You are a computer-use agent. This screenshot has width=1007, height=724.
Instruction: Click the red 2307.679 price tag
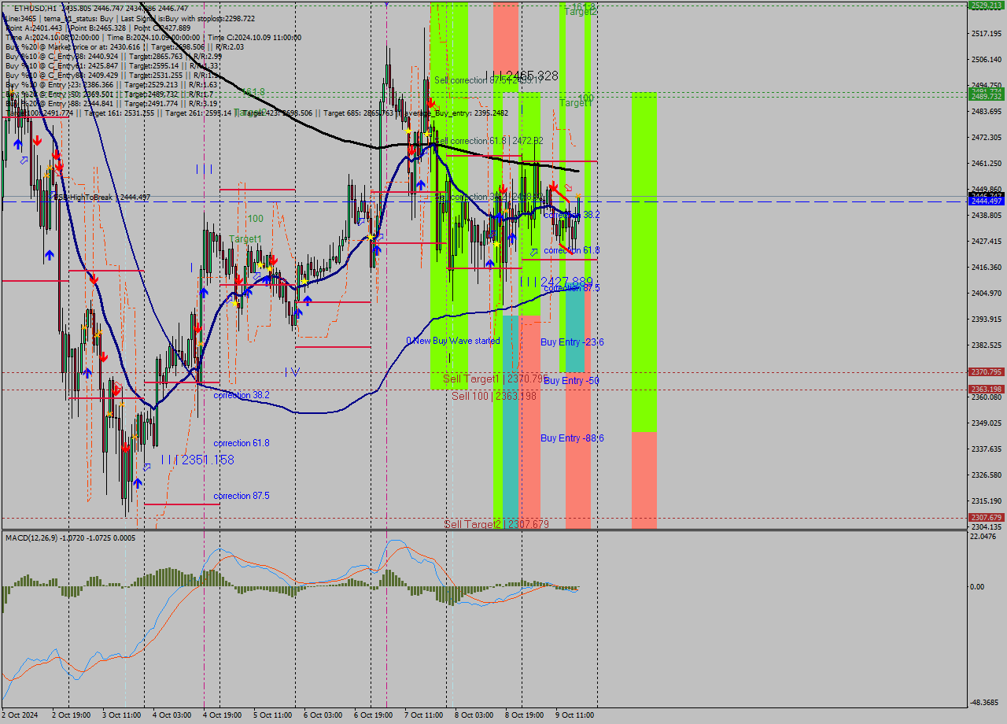click(x=986, y=518)
